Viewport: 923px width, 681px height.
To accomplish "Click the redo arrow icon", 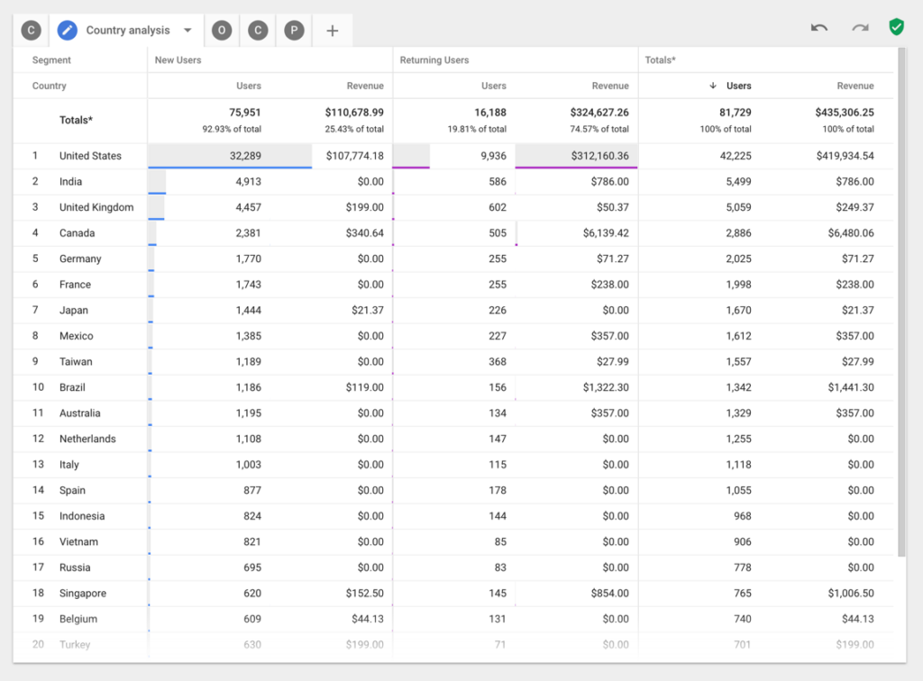I will pyautogui.click(x=860, y=28).
